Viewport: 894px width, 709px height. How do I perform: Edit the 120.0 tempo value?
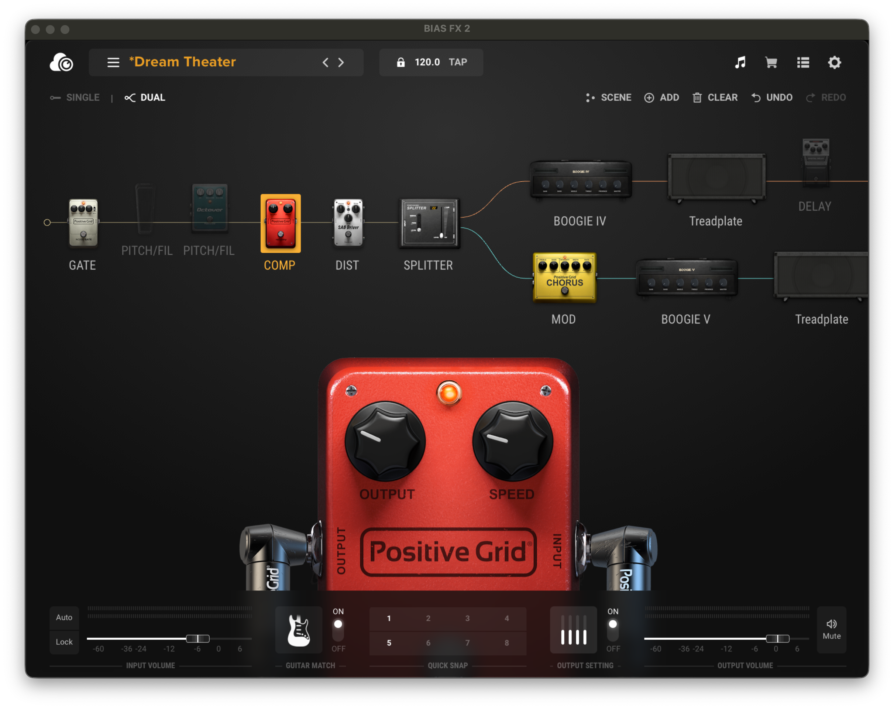coord(427,62)
